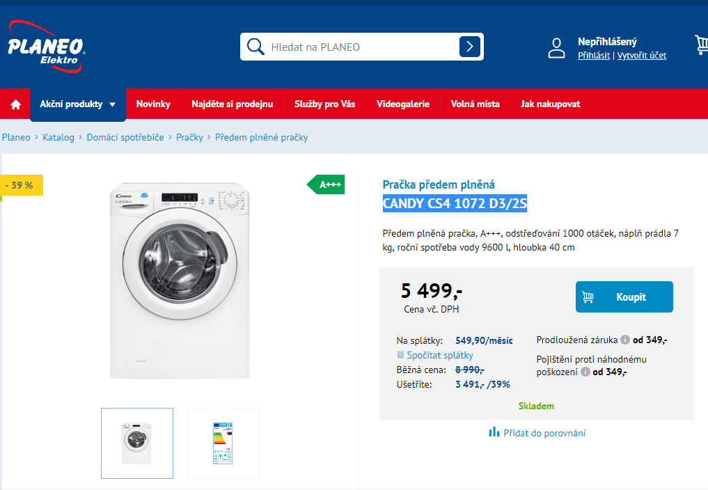The width and height of the screenshot is (708, 490).
Task: Submit search with arrow button
Action: tap(470, 47)
